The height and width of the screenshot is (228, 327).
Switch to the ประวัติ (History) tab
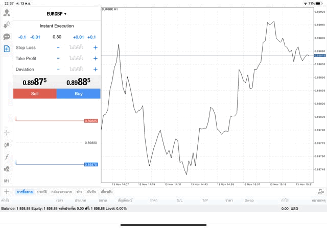41,192
